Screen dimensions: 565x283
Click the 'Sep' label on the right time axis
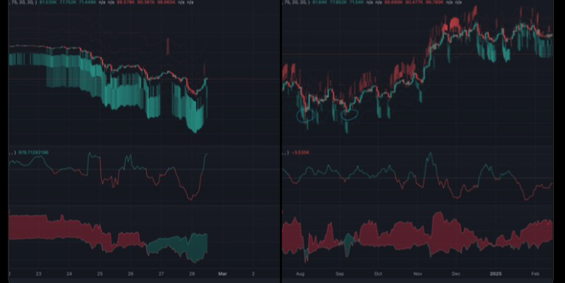click(339, 274)
